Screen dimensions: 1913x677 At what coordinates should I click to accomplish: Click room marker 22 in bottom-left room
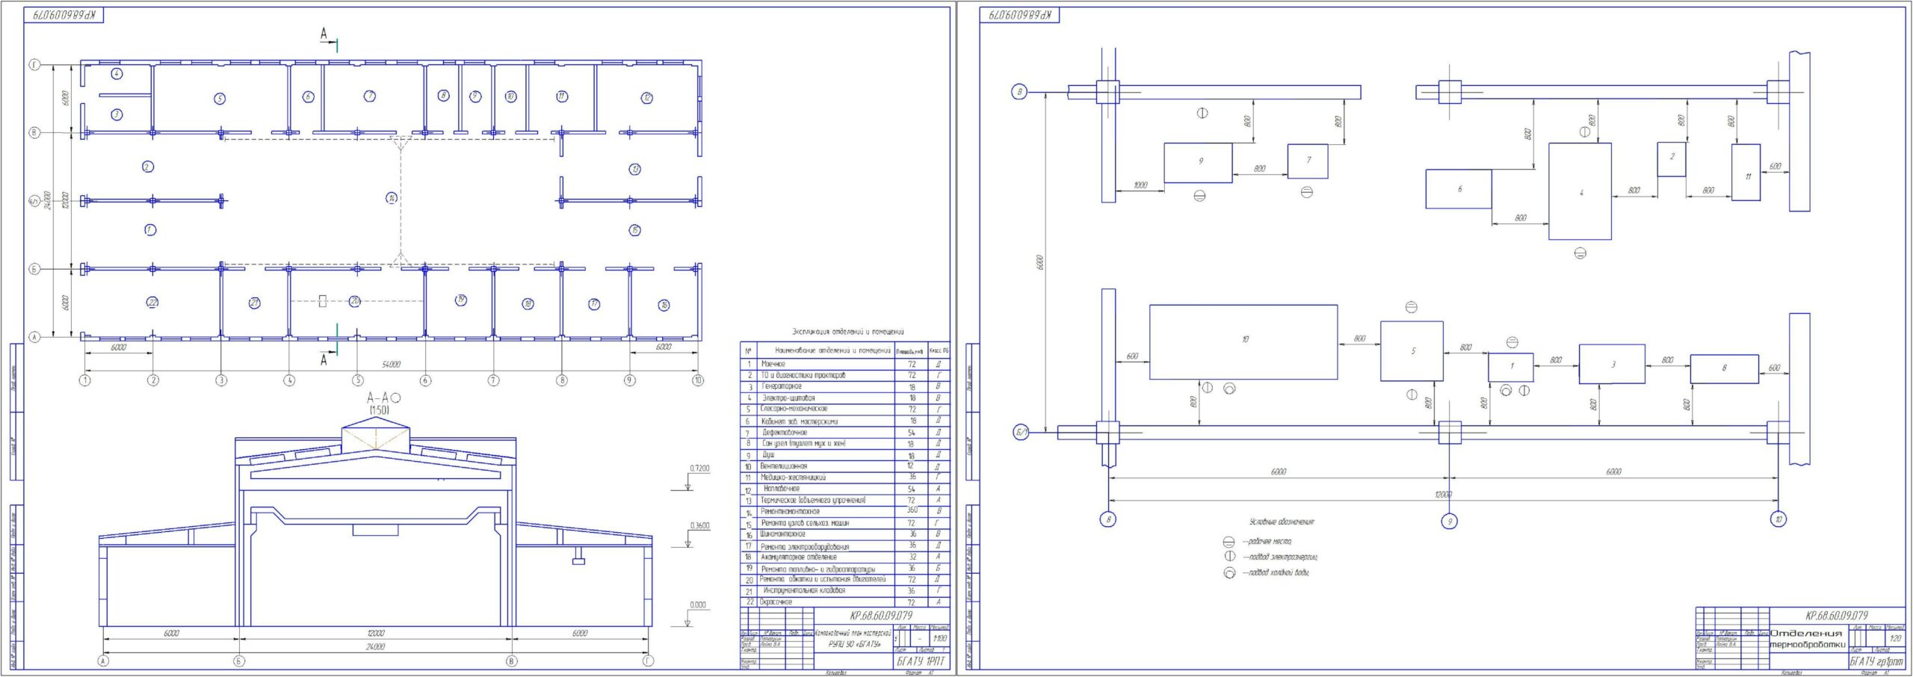(x=152, y=303)
